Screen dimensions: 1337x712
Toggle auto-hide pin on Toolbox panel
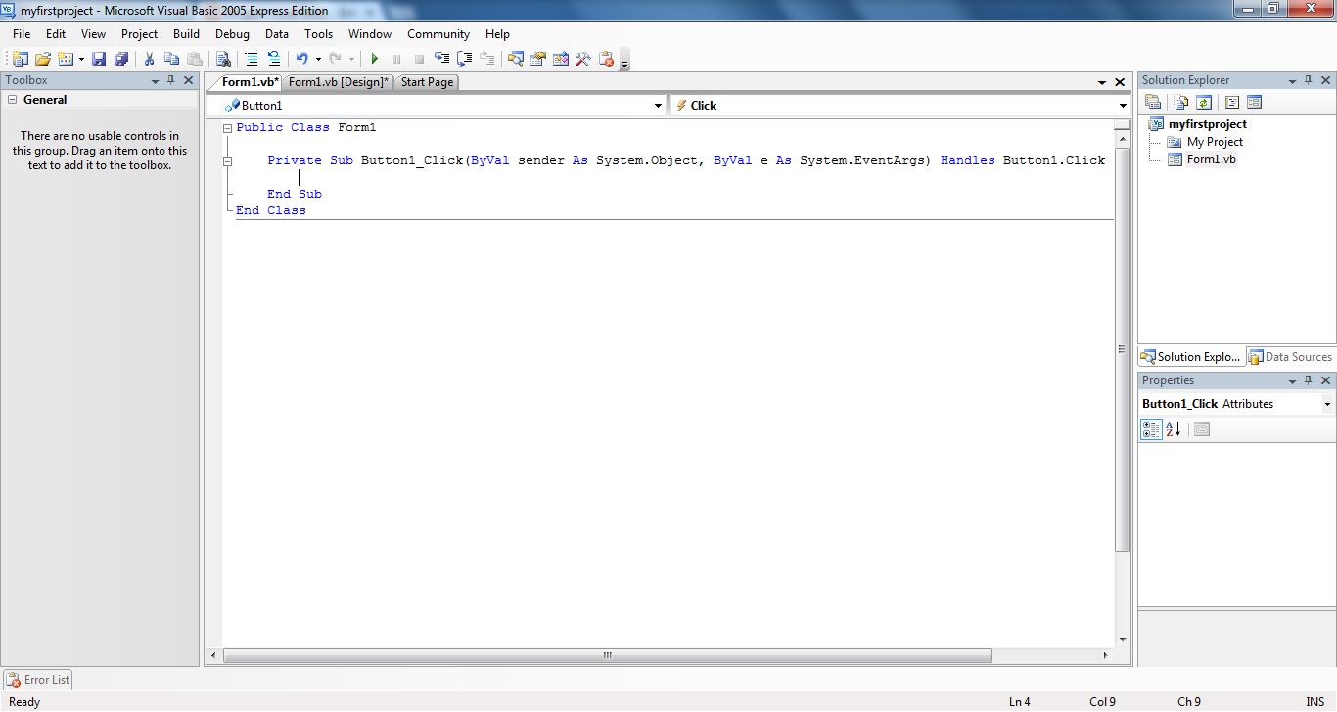(171, 80)
